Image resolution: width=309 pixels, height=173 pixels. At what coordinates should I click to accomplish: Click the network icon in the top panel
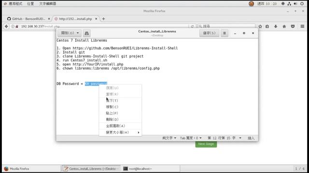289,4
